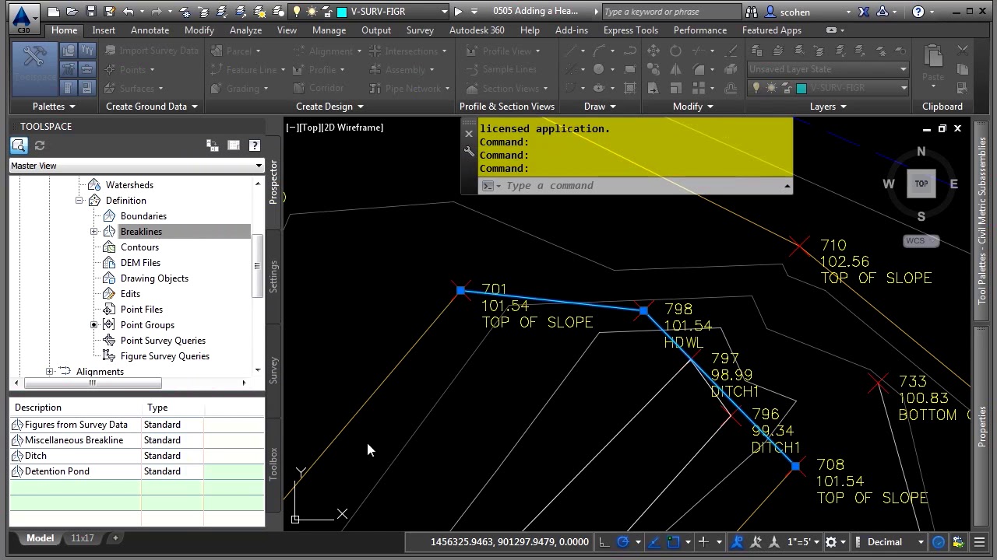The height and width of the screenshot is (560, 997).
Task: Click the Undo arrow in quick access toolbar
Action: click(x=128, y=12)
